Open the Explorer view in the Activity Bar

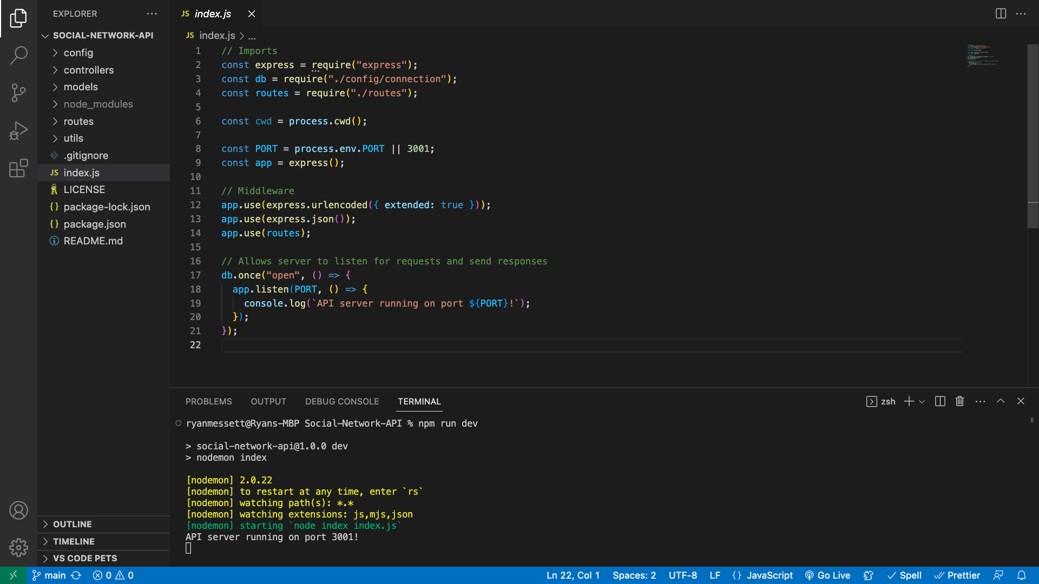pyautogui.click(x=19, y=18)
